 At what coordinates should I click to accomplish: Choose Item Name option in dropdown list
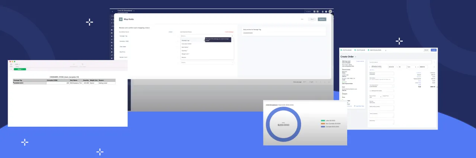[x=207, y=47]
